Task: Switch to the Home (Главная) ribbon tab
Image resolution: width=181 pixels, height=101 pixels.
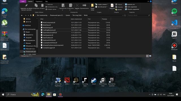Action: click(x=30, y=1)
